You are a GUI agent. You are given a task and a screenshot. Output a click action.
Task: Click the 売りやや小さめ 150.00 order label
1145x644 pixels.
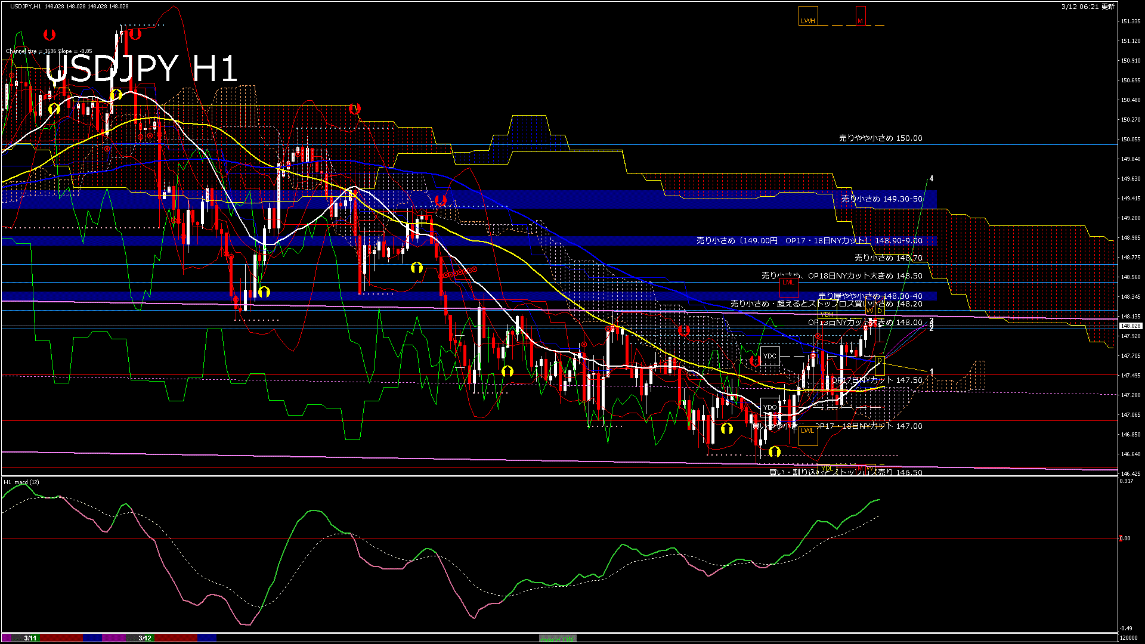coord(880,138)
